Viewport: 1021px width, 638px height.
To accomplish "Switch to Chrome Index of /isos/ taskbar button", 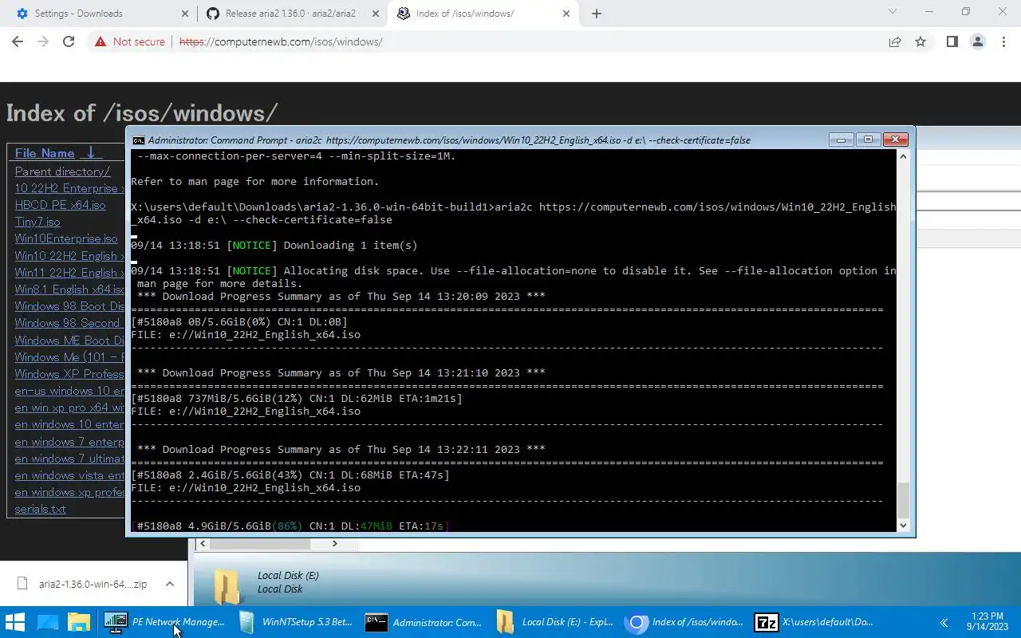I will point(683,622).
